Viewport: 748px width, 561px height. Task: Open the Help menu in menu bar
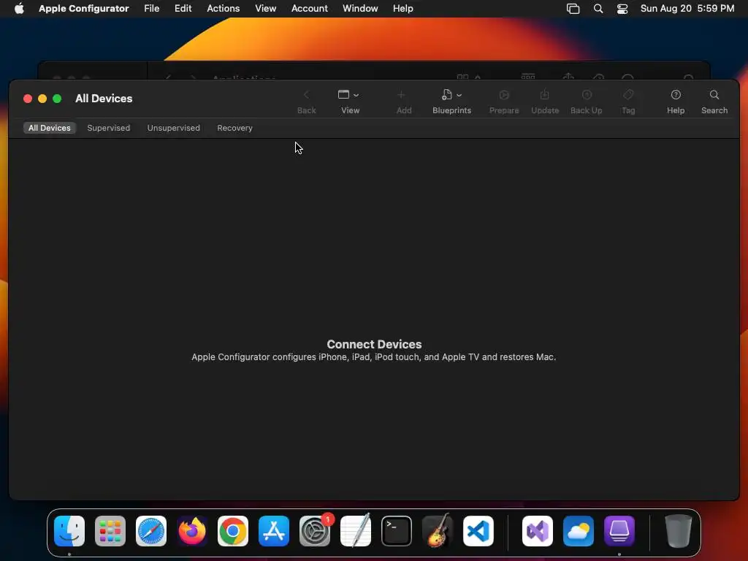click(x=402, y=8)
